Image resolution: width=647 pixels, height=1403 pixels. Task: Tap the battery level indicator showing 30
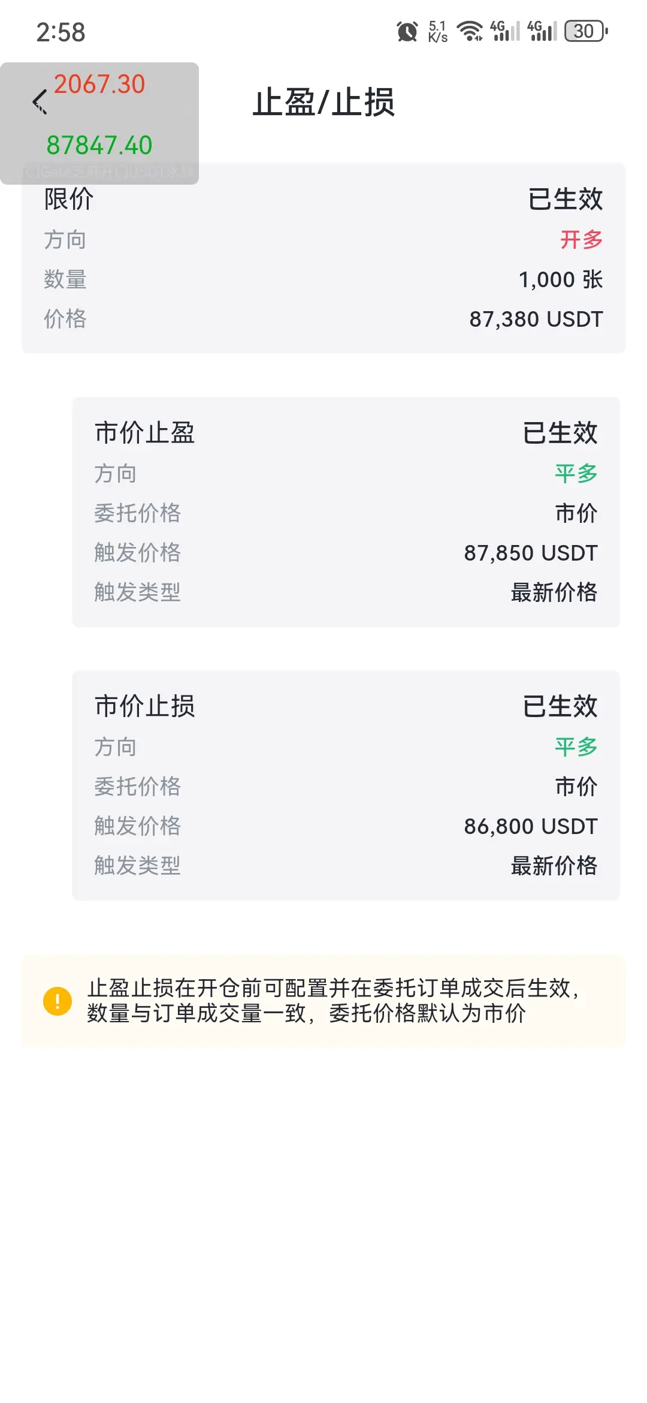(x=586, y=31)
